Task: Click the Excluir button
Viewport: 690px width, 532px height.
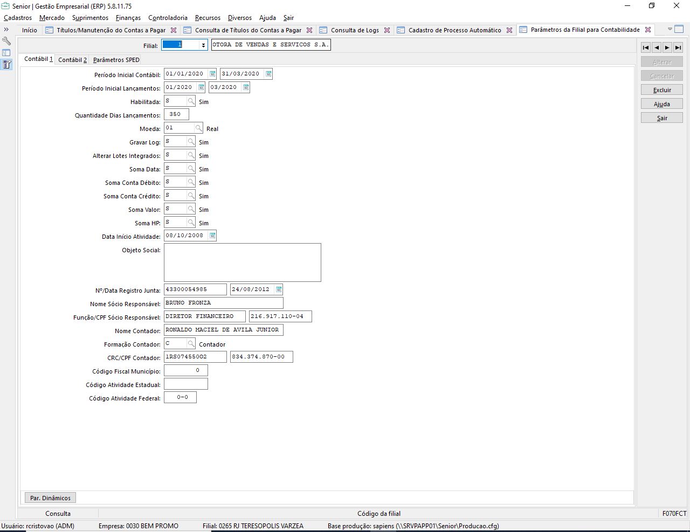Action: click(662, 90)
